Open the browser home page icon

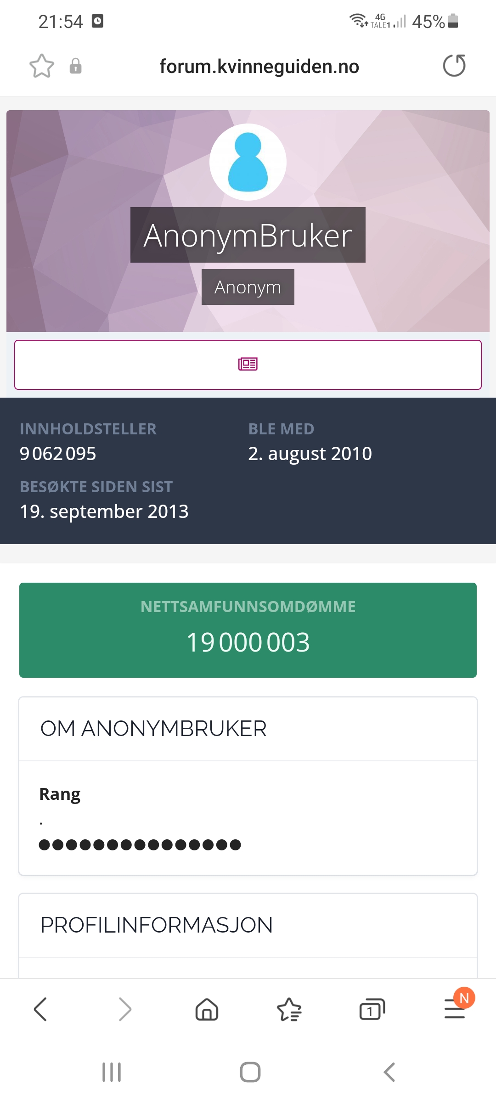coord(207,1009)
